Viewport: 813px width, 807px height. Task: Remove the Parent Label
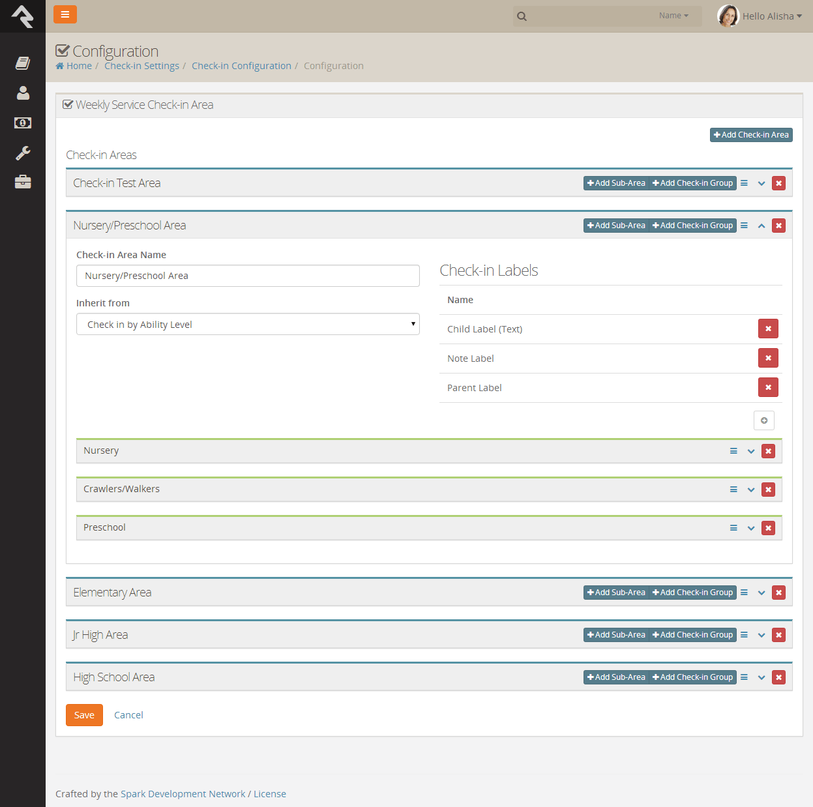pos(768,387)
